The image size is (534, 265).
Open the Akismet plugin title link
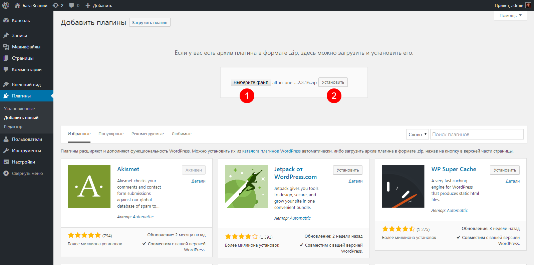coord(128,169)
